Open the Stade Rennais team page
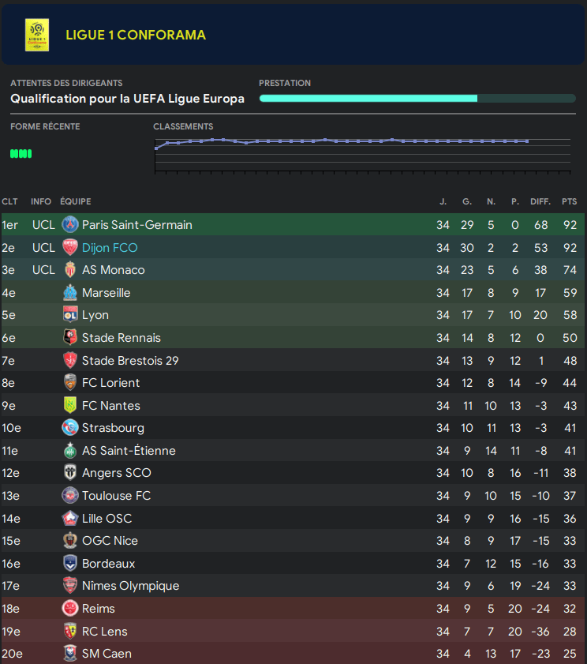This screenshot has width=587, height=664. tap(121, 338)
